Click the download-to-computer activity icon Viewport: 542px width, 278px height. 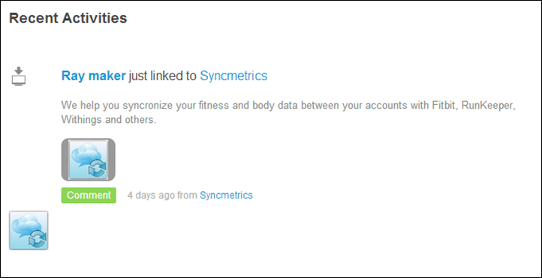pos(19,76)
